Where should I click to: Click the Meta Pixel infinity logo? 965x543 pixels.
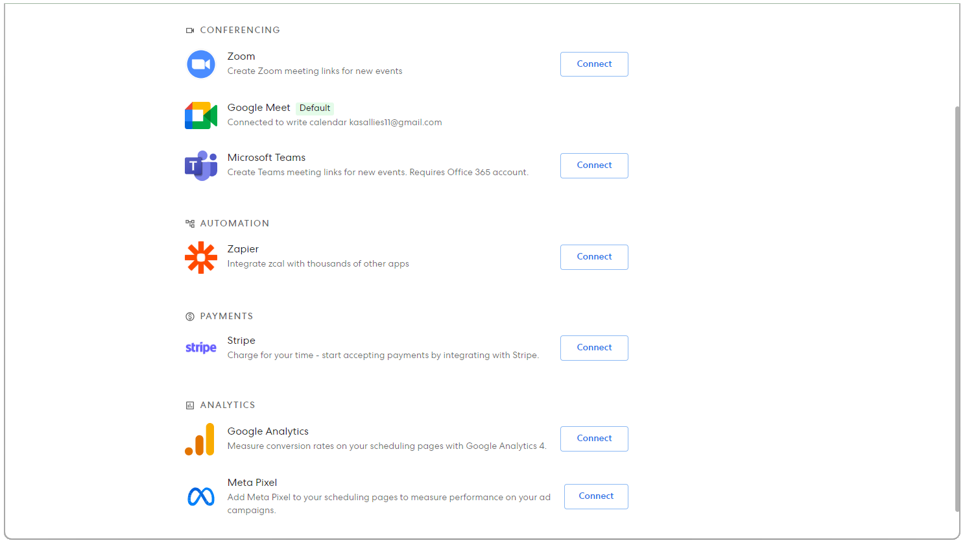tap(201, 497)
